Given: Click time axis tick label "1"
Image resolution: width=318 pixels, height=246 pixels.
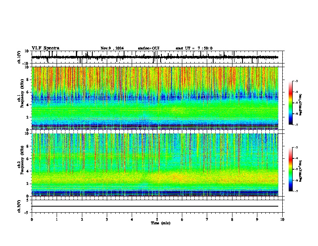Looking at the screenshot, I should 57,219.
